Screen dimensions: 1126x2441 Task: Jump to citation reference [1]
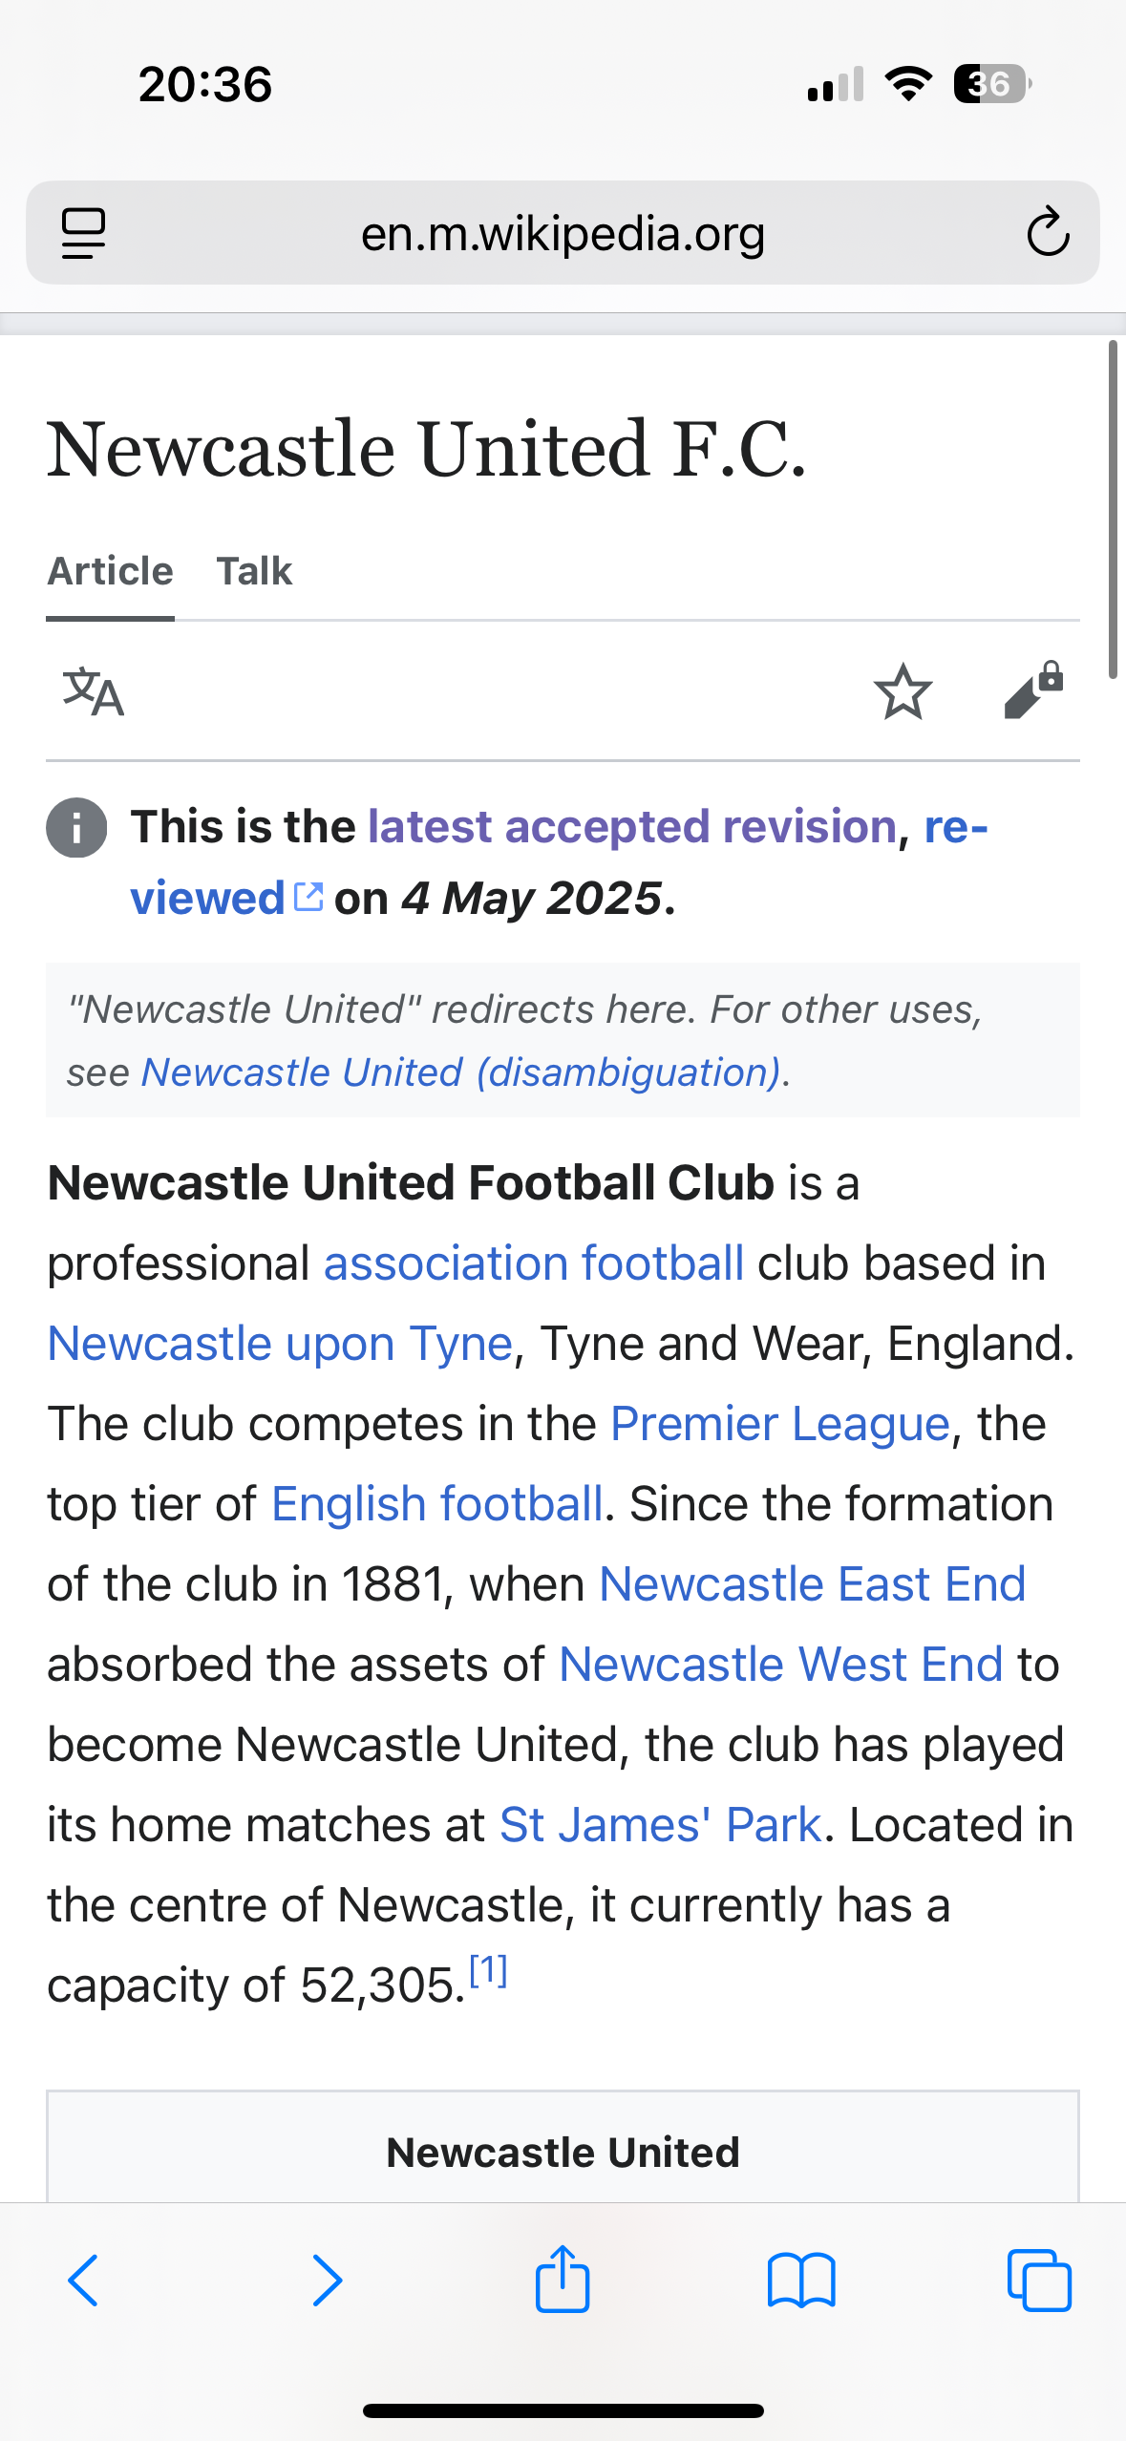(488, 1969)
